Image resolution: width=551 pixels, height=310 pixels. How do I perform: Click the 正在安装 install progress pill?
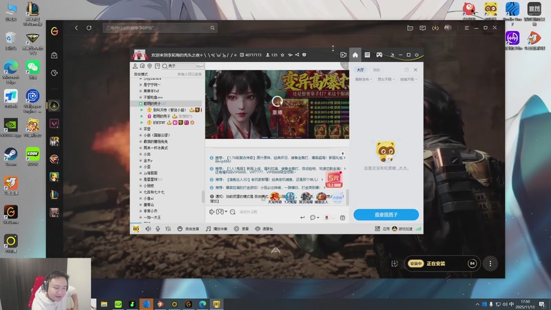pos(442,263)
